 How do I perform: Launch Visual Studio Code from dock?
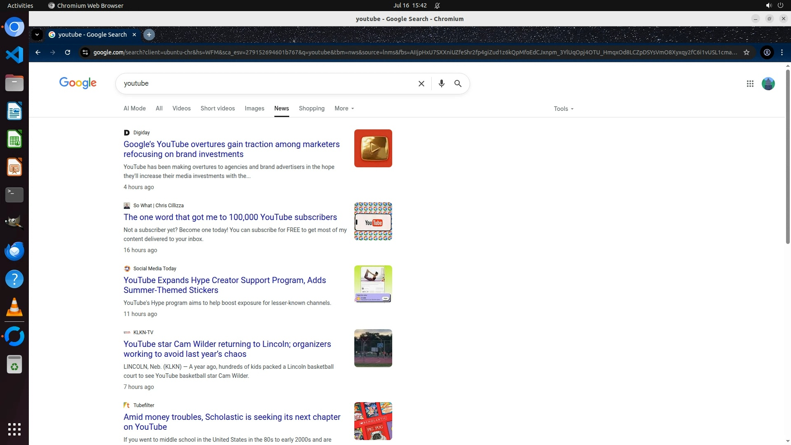coord(14,55)
